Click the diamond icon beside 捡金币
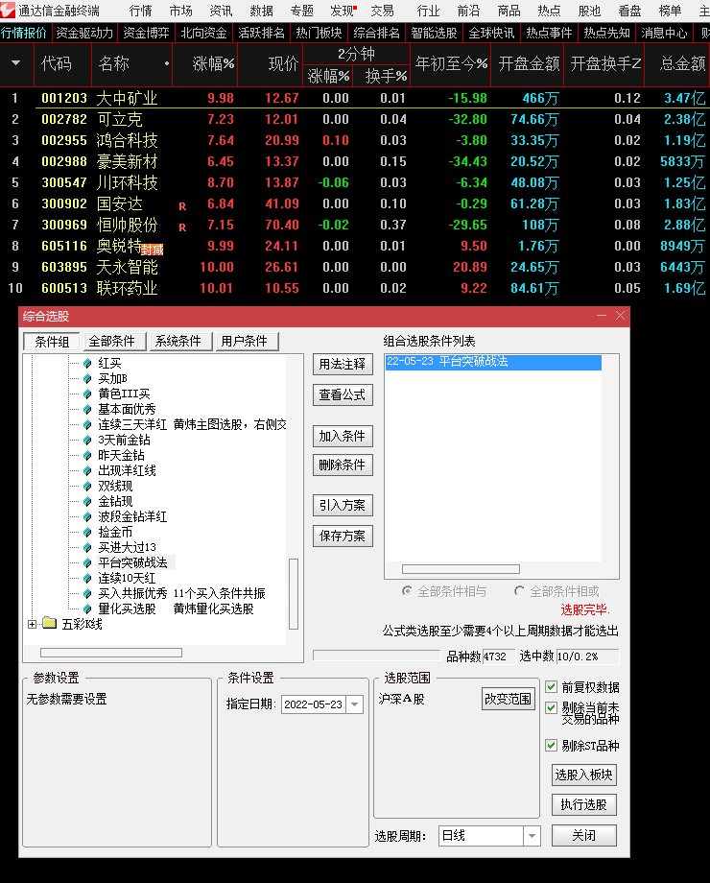 pyautogui.click(x=87, y=532)
